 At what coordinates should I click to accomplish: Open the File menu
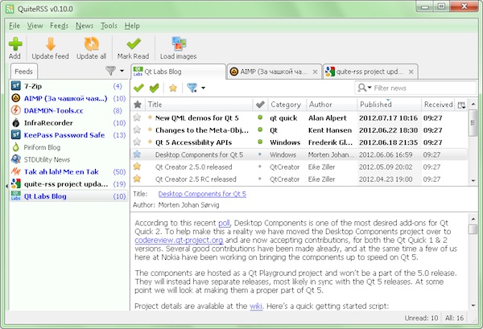[x=14, y=26]
